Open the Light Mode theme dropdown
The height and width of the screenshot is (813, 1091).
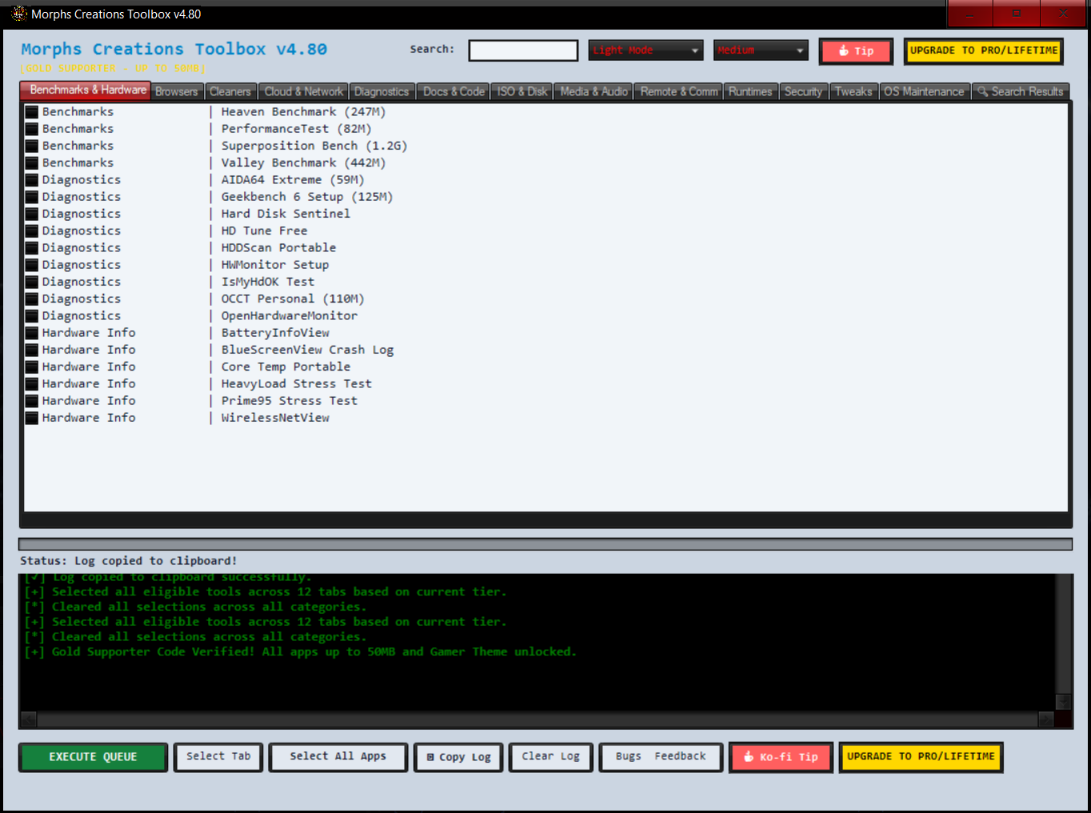pyautogui.click(x=646, y=50)
